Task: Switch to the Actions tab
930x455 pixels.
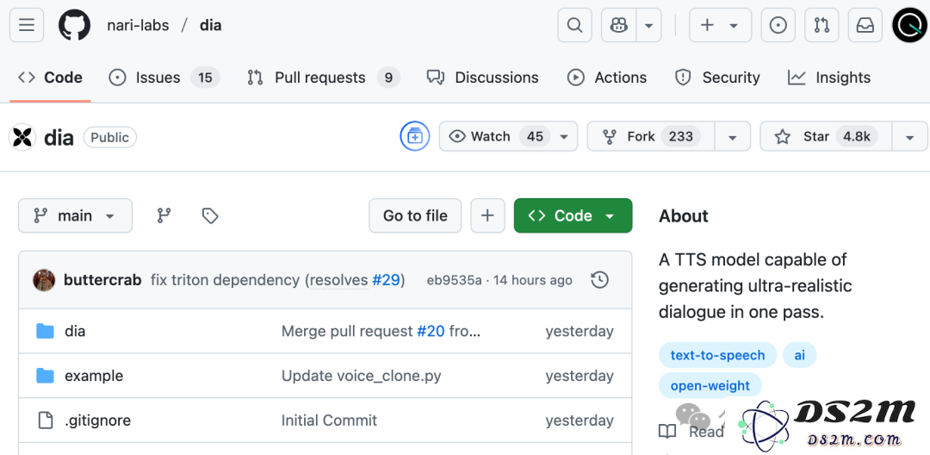Action: click(x=607, y=78)
